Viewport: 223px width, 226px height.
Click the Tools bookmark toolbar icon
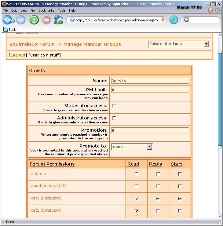pyautogui.click(x=6, y=29)
